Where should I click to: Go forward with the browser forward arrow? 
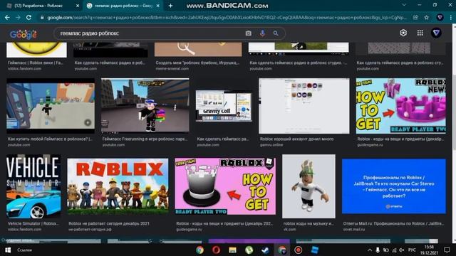point(18,17)
